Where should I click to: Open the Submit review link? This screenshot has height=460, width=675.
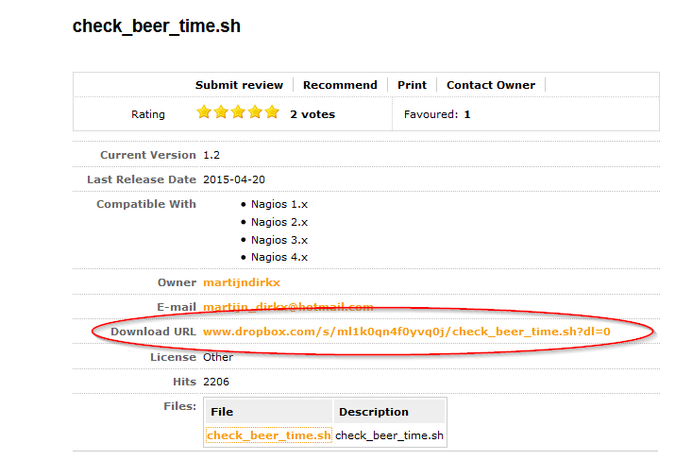coord(240,85)
